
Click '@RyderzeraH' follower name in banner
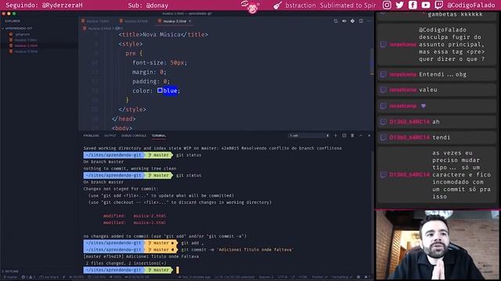(x=62, y=5)
